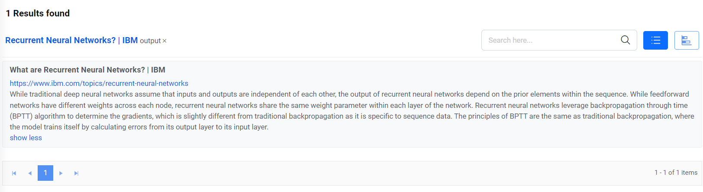The height and width of the screenshot is (192, 703).
Task: Go to the first page
Action: 14,173
